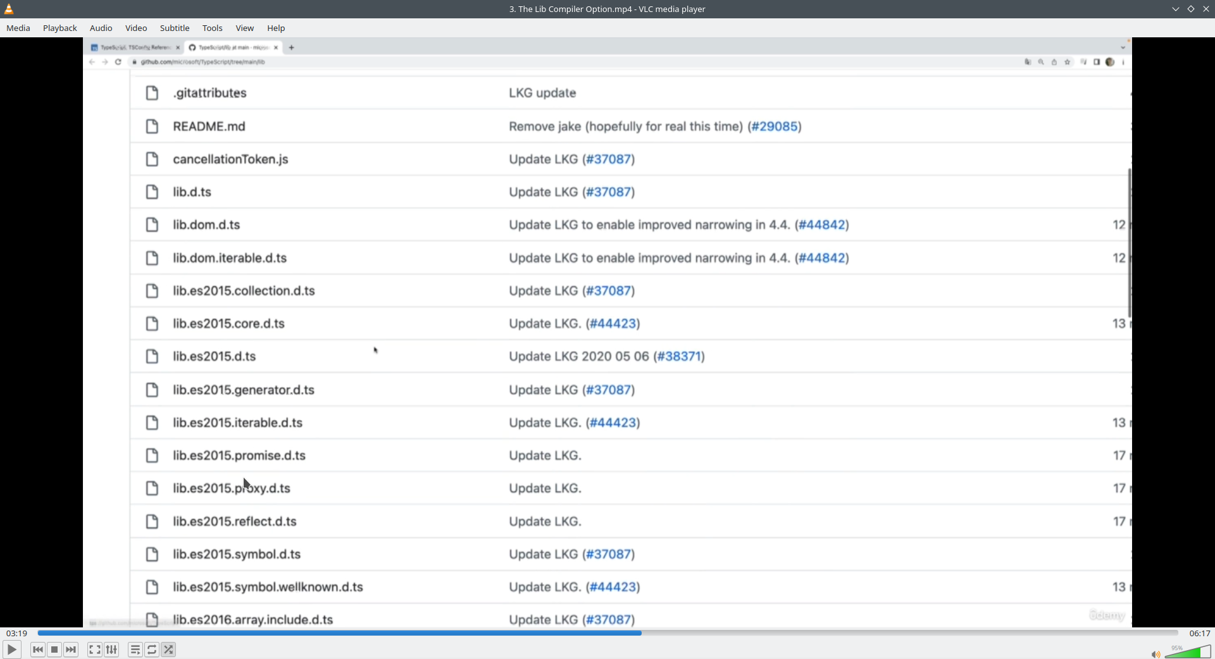This screenshot has height=659, width=1215.
Task: Click the file icon beside lib.es2015.core.d.ts
Action: [x=152, y=324]
